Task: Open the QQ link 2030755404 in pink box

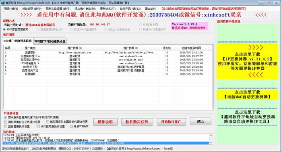Action: [197, 28]
